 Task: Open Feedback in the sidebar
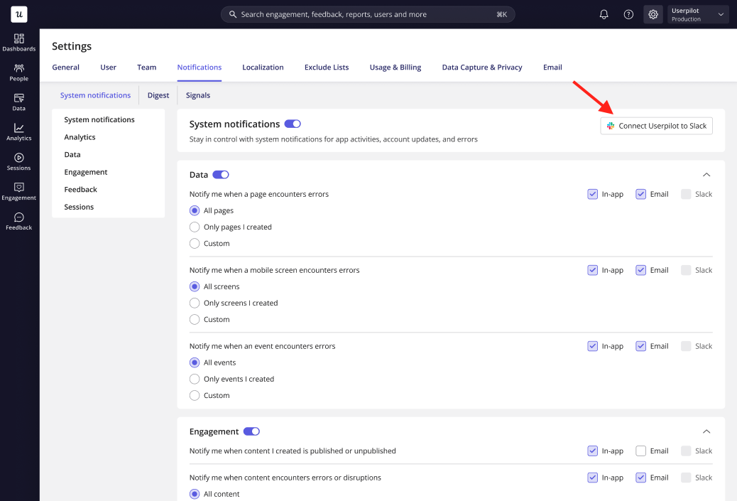(x=18, y=221)
